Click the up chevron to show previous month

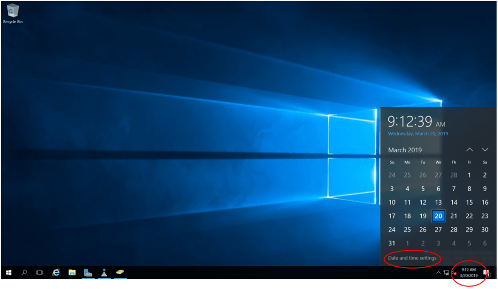pyautogui.click(x=470, y=150)
